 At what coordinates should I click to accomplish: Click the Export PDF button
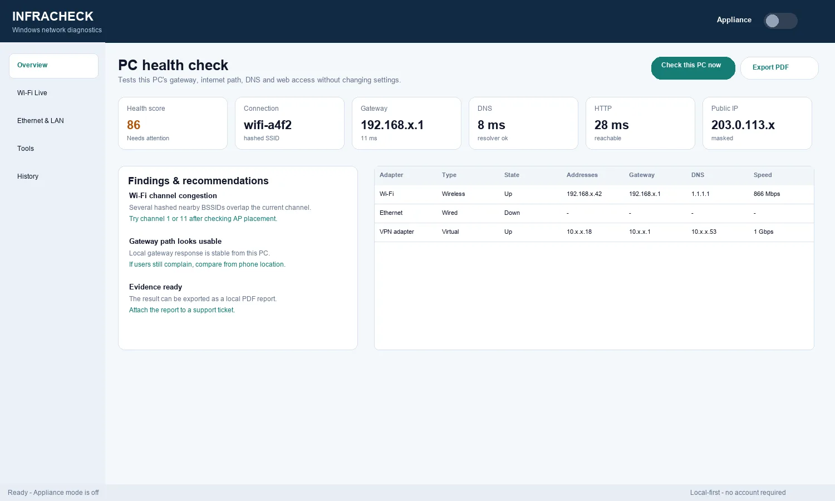779,68
